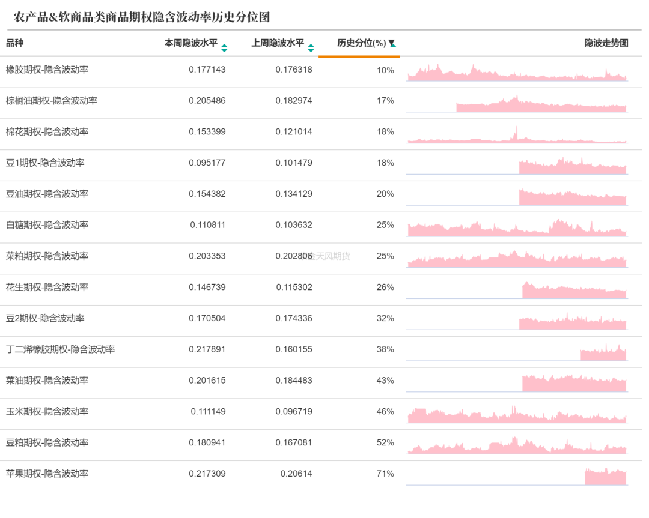The width and height of the screenshot is (649, 518).
Task: Click the 43% percentile cell
Action: [x=385, y=381]
